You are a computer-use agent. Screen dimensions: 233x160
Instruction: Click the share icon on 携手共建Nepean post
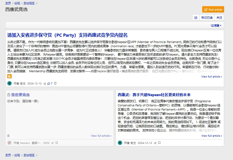(155, 143)
